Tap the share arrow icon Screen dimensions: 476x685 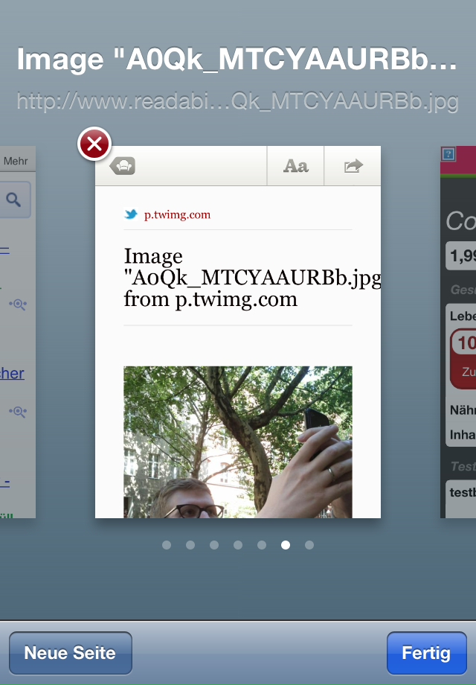[x=353, y=166]
